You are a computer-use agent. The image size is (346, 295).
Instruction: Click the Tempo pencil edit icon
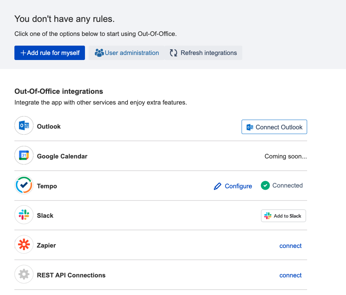point(217,186)
